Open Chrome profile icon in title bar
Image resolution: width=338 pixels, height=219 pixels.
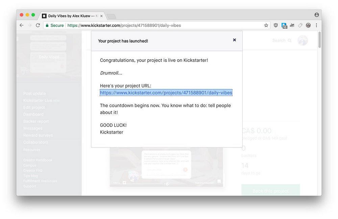click(316, 15)
